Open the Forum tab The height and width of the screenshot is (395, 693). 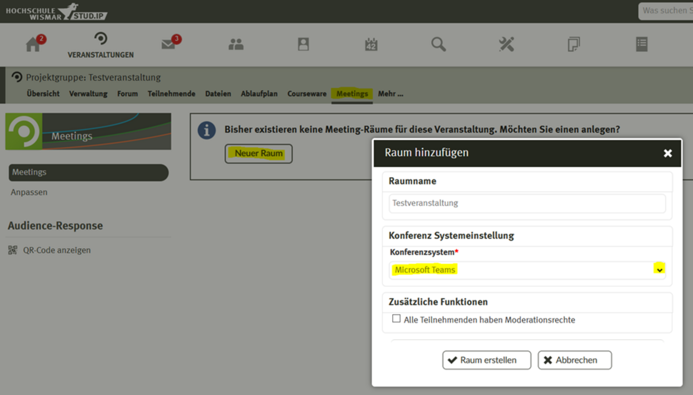tap(127, 93)
